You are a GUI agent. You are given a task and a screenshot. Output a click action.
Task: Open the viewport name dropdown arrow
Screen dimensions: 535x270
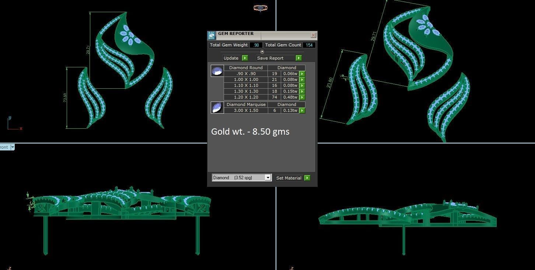[x=13, y=147]
